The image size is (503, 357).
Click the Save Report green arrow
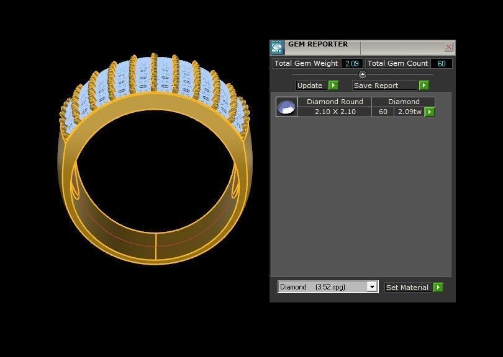[x=424, y=85]
